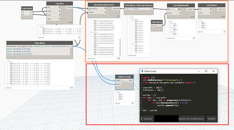
Task: Click the List.Slice 'start' input port arrow
Action: (x=59, y=11)
